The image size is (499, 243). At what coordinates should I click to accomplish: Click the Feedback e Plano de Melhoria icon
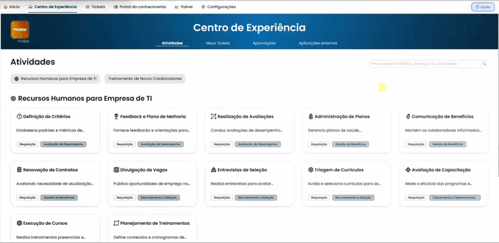point(116,117)
